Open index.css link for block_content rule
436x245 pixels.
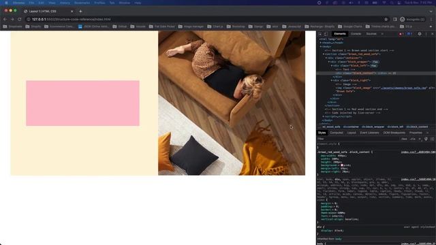[418, 152]
